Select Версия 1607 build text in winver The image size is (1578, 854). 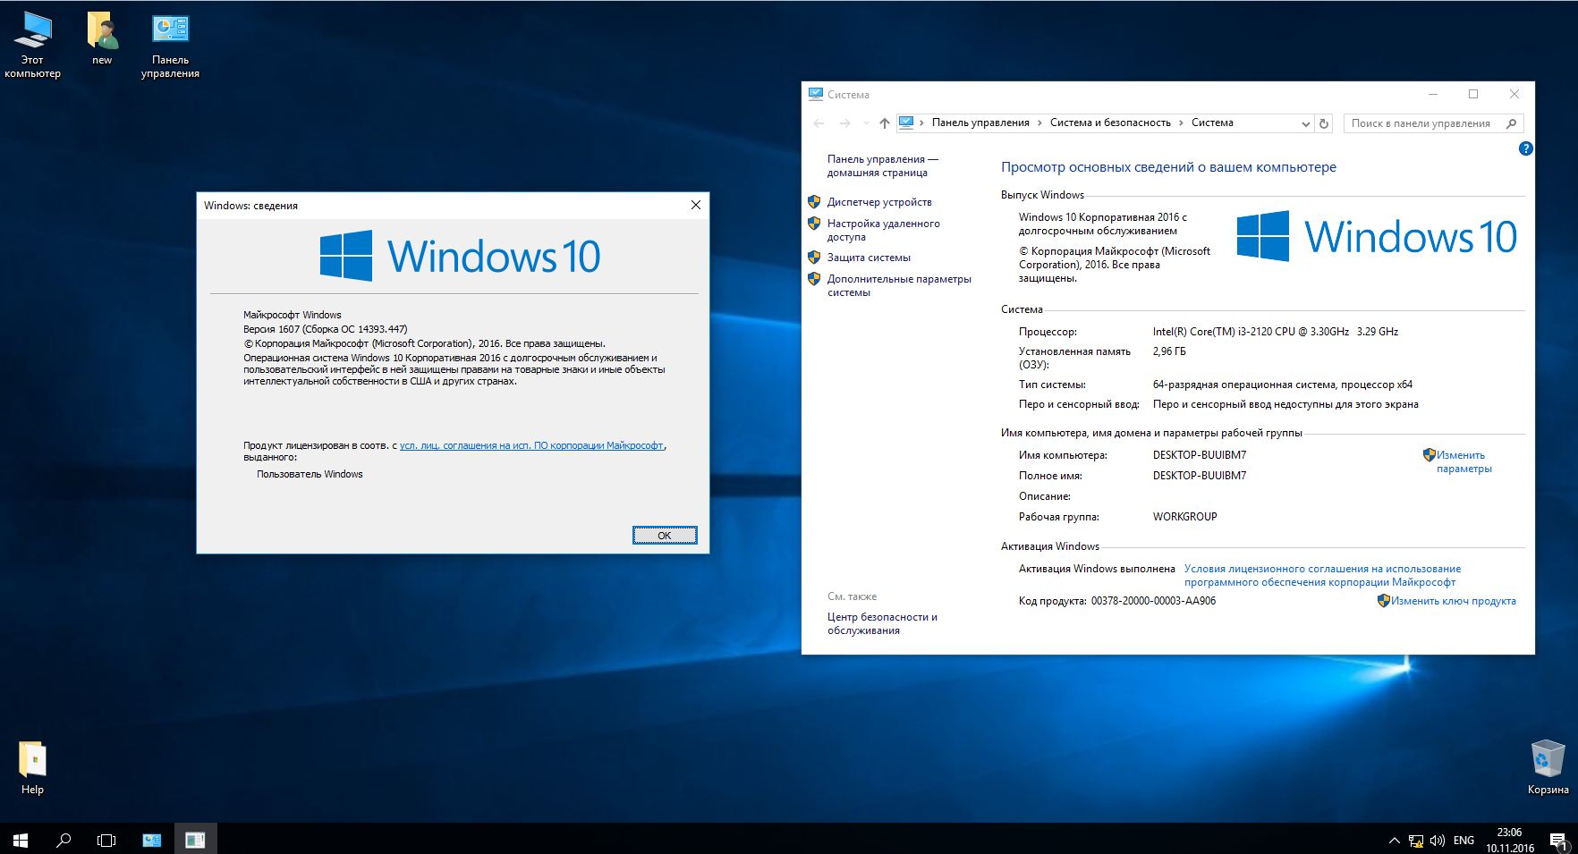(326, 329)
